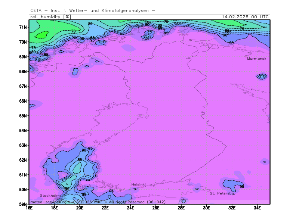Click the Helsinki city label
Image resolution: width=299 pixels, height=224 pixels.
pos(138,185)
